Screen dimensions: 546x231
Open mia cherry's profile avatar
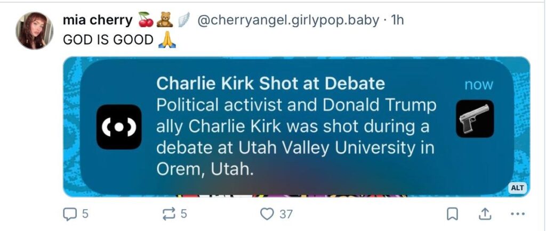tap(35, 30)
